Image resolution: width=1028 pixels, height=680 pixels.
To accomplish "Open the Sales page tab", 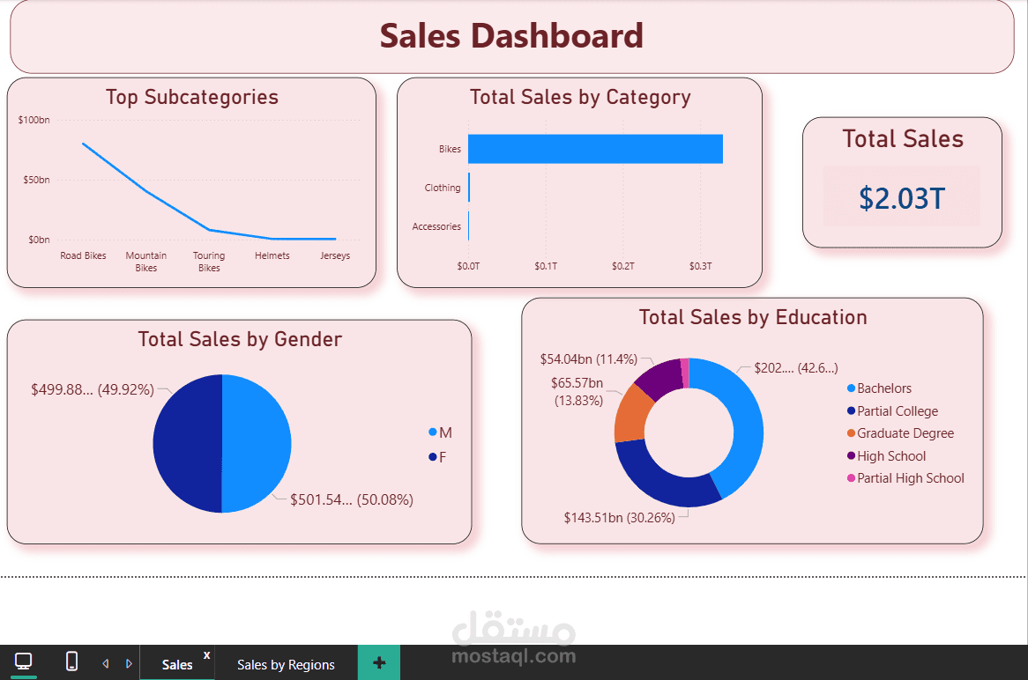I will [176, 663].
